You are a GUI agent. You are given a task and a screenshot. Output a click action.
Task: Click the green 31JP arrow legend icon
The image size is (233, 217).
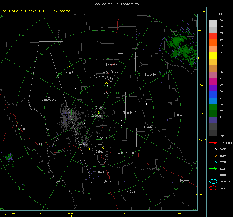(213, 168)
